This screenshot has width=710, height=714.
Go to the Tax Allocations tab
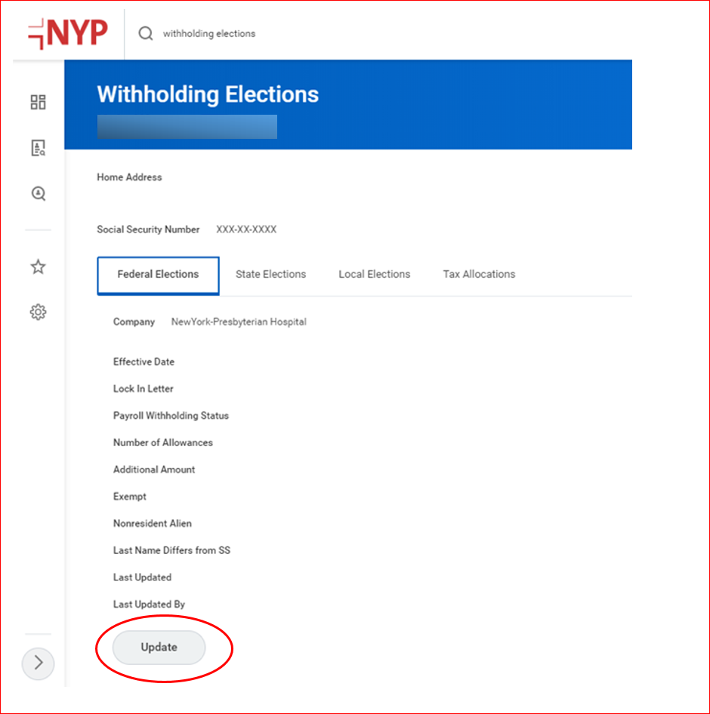(479, 275)
